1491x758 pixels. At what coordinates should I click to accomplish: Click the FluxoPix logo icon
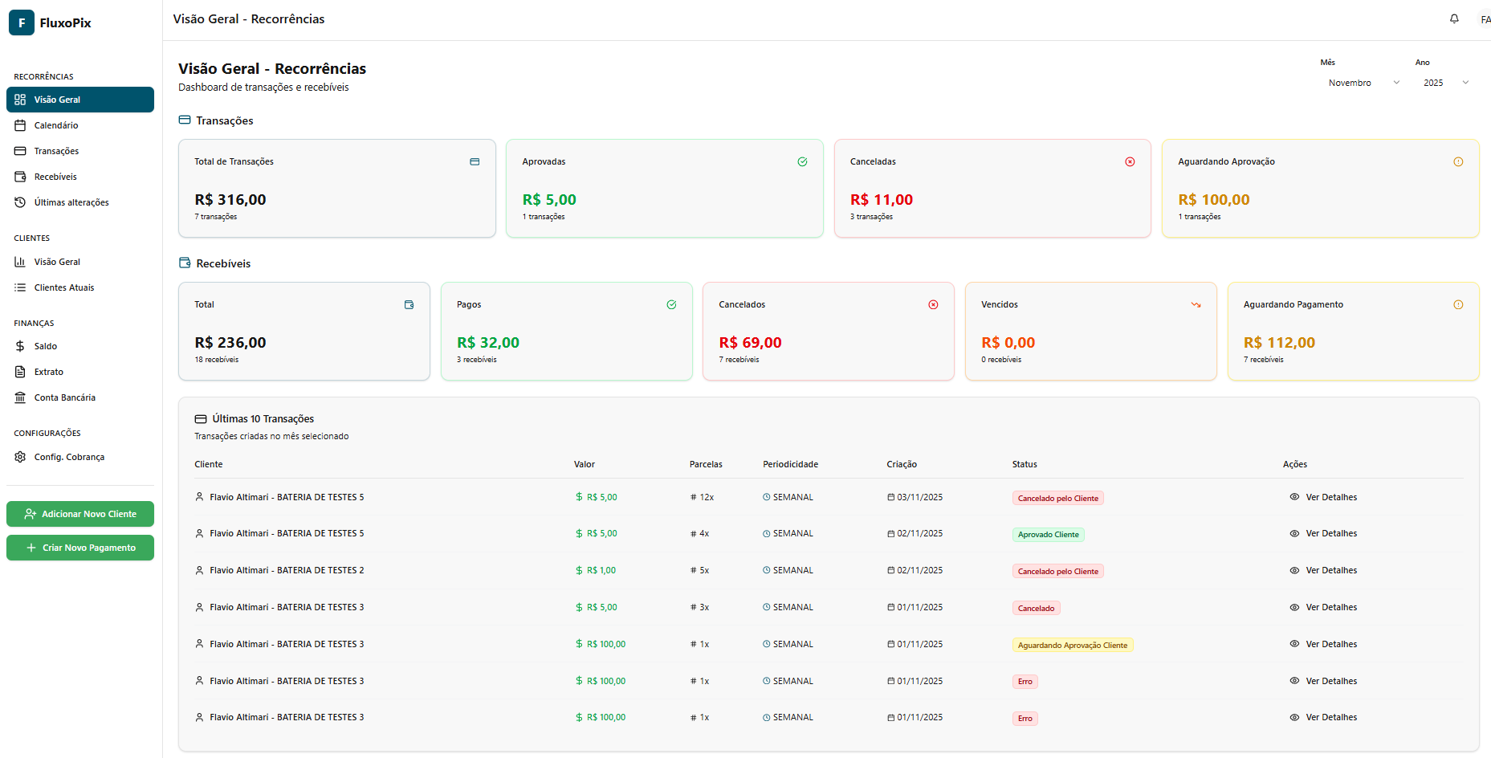[22, 22]
